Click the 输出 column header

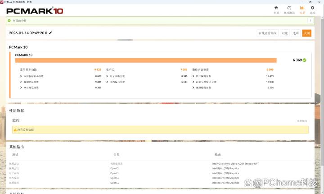pos(218,155)
